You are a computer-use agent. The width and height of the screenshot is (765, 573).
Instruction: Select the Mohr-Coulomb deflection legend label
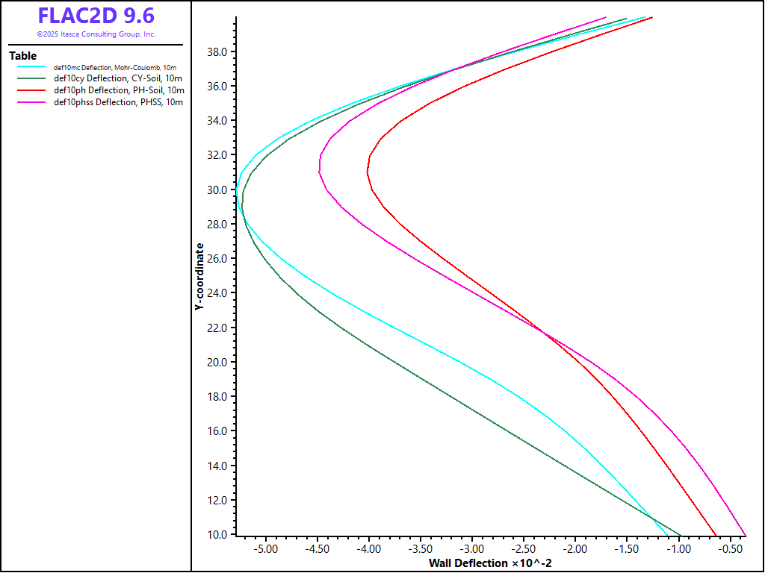tap(115, 67)
